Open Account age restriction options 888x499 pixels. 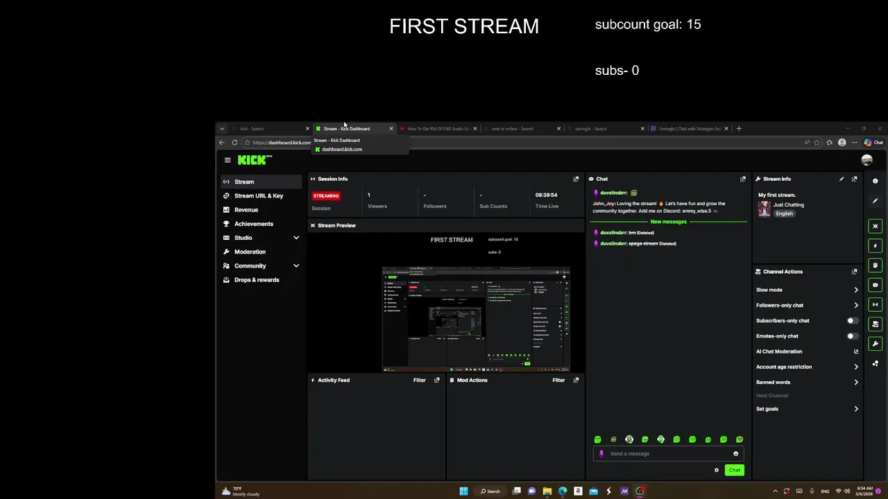pos(808,367)
